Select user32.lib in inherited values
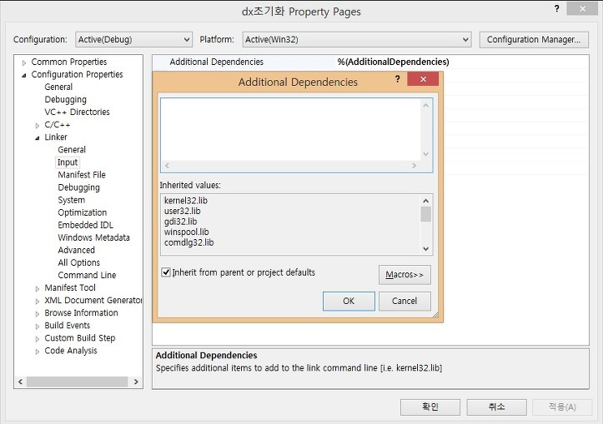The height and width of the screenshot is (424, 603). pyautogui.click(x=183, y=211)
